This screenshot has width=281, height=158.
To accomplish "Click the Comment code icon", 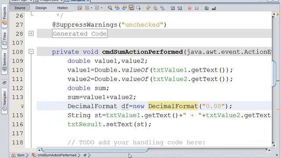I will [206, 8].
